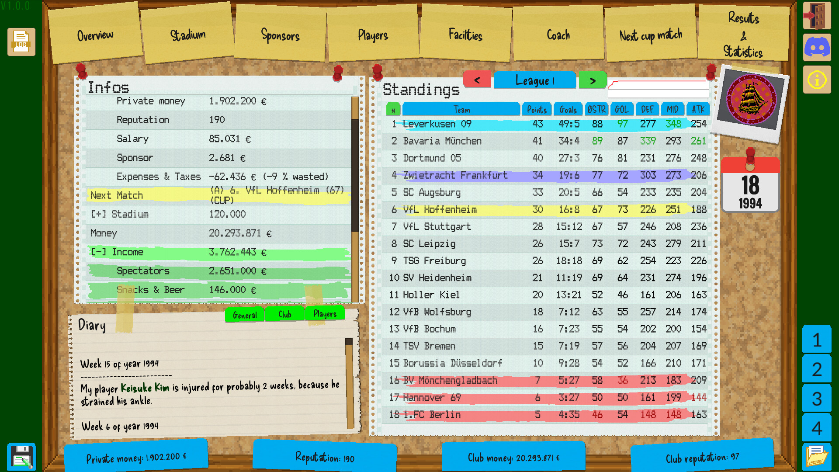Viewport: 839px width, 472px height.
Task: Click the orange information icon
Action: click(817, 80)
